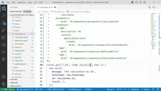Image resolution: width=161 pixels, height=91 pixels.
Task: Open Source Control view with 14 changes
Action: click(x=4, y=23)
